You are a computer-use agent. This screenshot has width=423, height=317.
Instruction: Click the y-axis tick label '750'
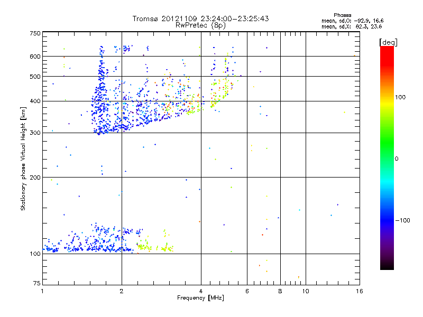point(35,33)
